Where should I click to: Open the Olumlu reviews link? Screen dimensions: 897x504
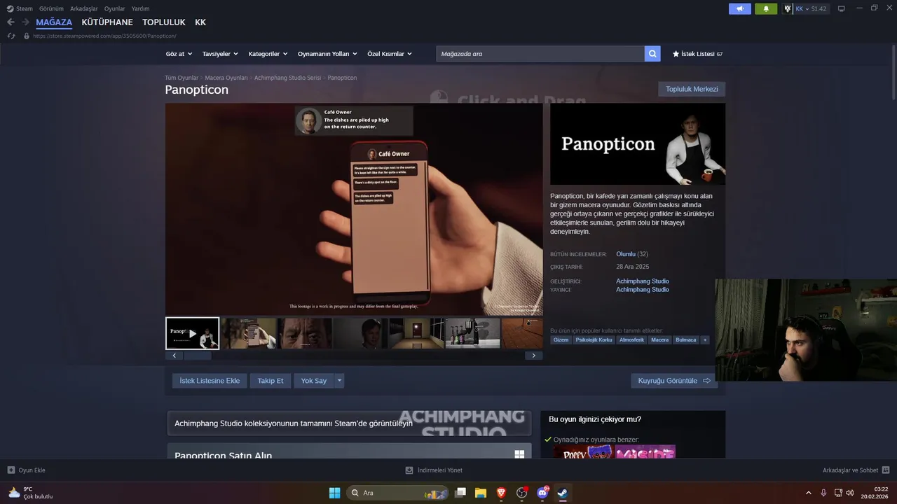click(625, 254)
